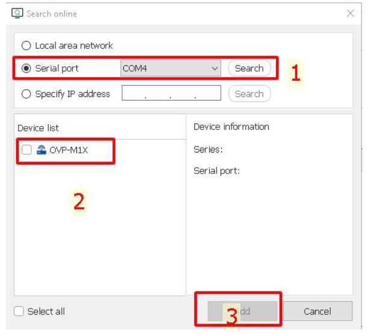Enable the Select all checkbox
The image size is (368, 335).
pos(19,312)
